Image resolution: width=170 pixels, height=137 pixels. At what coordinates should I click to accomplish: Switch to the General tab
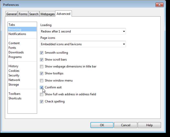[12, 14]
